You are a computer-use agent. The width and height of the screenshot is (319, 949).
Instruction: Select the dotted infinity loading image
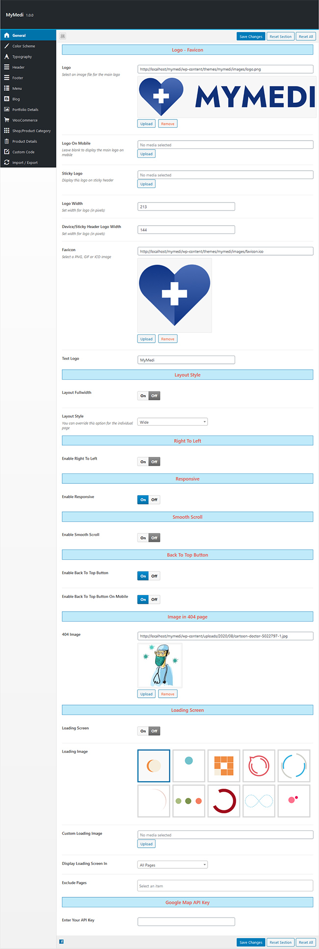[x=259, y=801]
